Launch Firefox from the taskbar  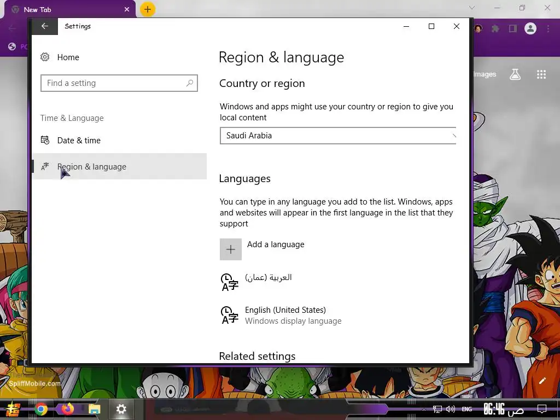(67, 409)
